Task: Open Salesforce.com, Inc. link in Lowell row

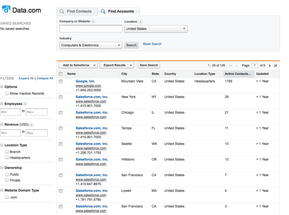Action: [92, 191]
